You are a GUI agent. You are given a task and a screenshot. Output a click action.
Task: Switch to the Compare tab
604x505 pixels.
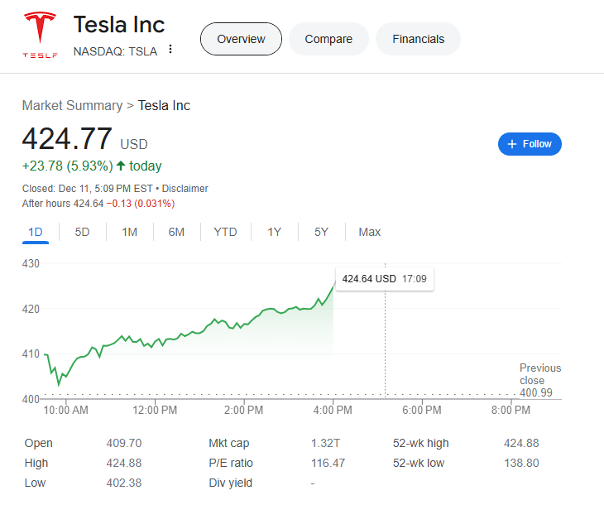(328, 39)
